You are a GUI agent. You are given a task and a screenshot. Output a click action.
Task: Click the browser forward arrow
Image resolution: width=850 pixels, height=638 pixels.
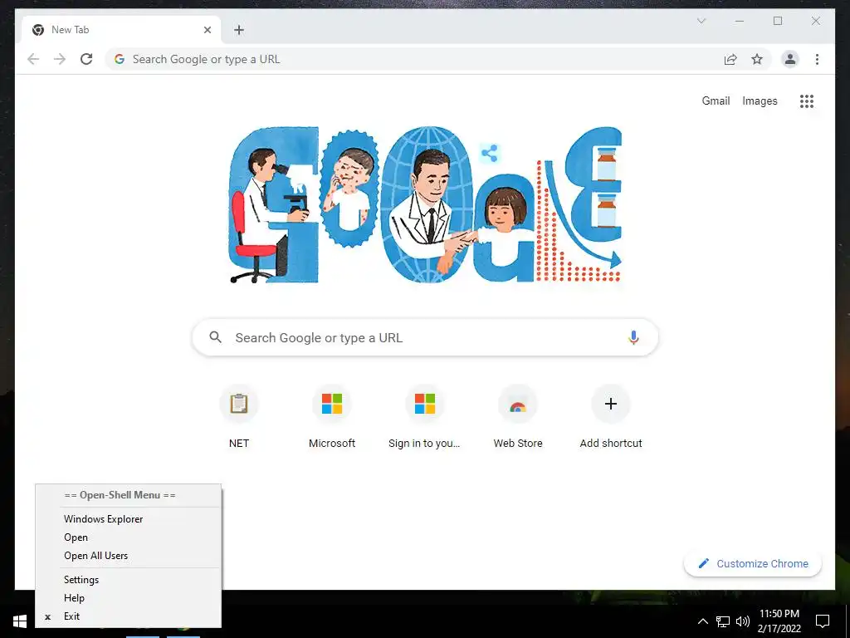[60, 59]
